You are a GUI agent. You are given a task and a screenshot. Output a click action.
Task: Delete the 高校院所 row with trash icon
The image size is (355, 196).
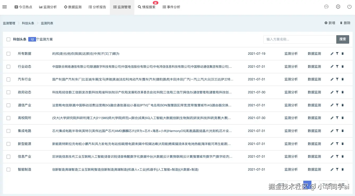[343, 118]
